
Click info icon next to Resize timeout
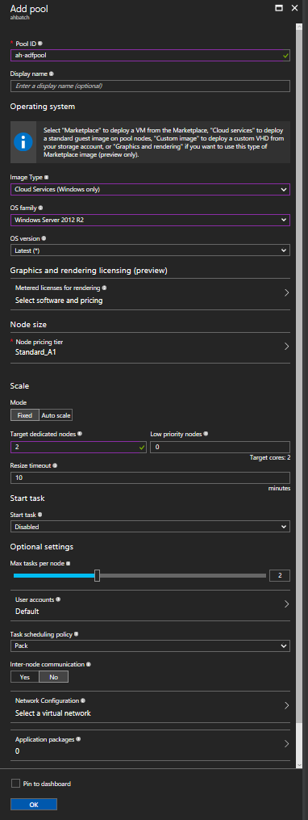(x=56, y=465)
